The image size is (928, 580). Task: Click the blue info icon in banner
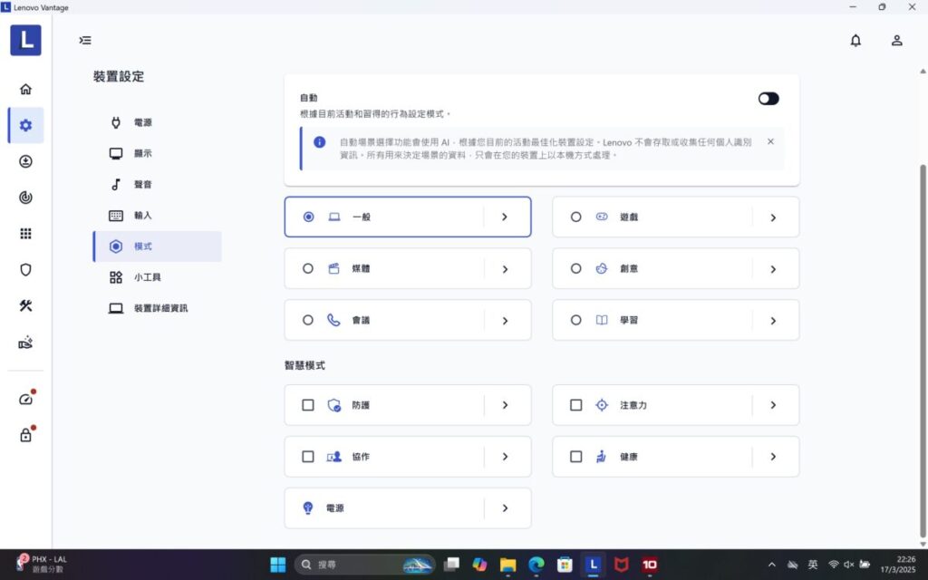[319, 142]
